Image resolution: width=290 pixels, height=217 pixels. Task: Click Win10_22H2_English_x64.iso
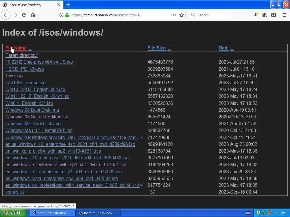[35, 90]
